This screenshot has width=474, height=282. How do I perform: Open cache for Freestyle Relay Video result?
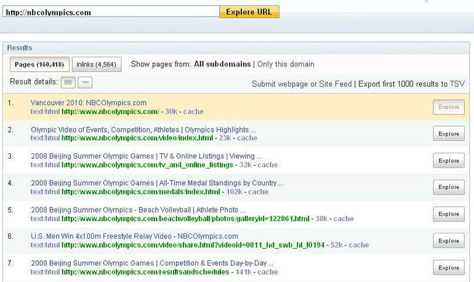[x=358, y=245]
